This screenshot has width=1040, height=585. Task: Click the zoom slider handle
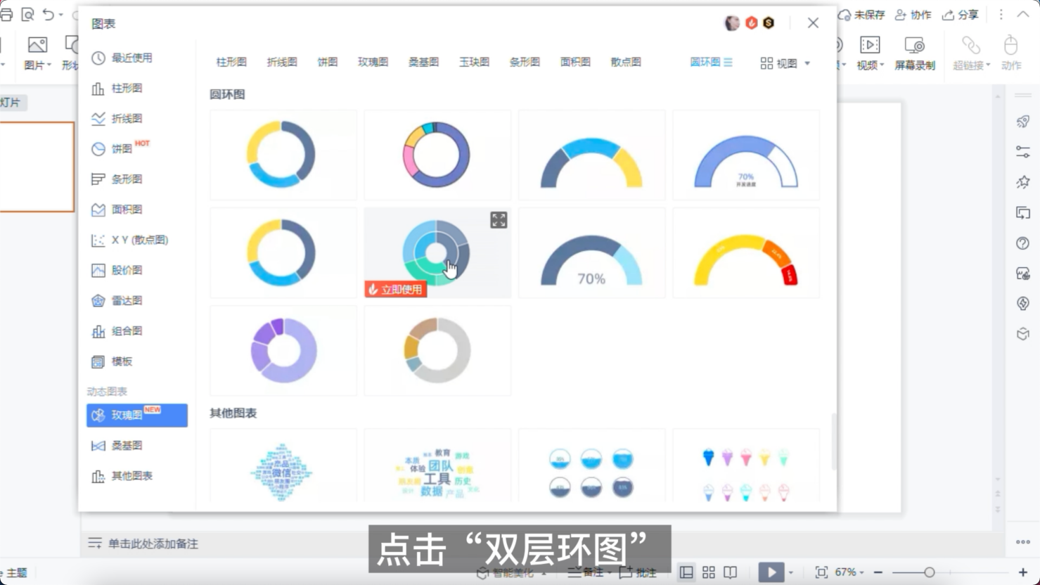pyautogui.click(x=930, y=572)
